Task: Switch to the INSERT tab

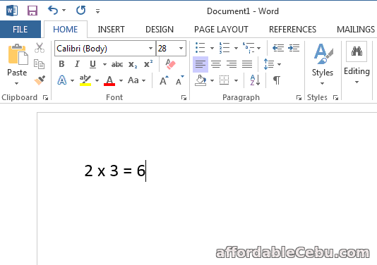Action: [x=111, y=30]
